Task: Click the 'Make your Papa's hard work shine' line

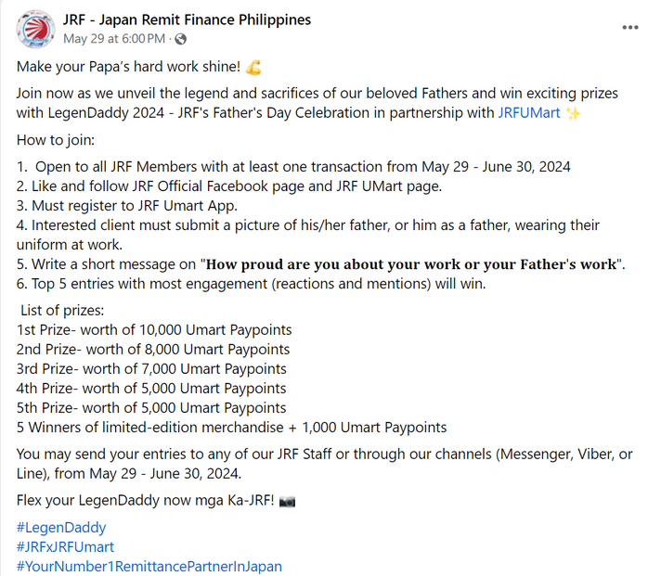Action: pyautogui.click(x=128, y=67)
